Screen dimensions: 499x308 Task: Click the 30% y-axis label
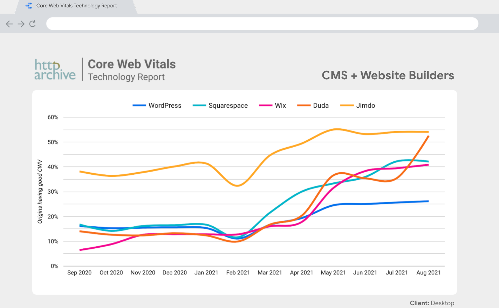click(53, 192)
